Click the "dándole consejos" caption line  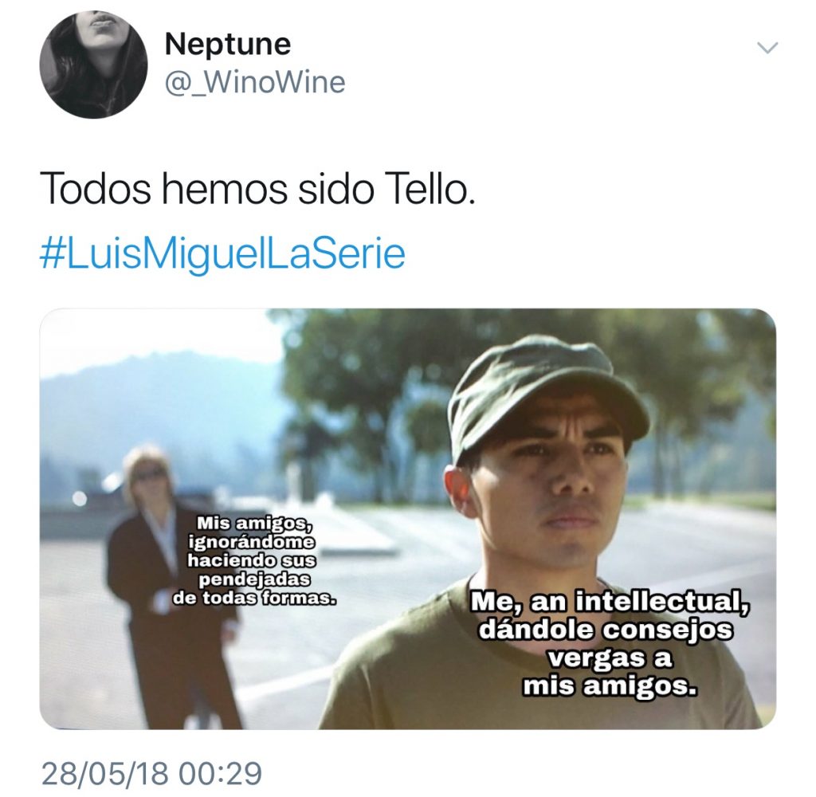[606, 630]
